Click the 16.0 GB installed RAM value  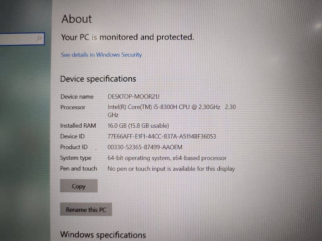coord(138,126)
